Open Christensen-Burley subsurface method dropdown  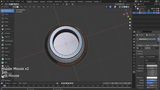pyautogui.click(x=151, y=63)
